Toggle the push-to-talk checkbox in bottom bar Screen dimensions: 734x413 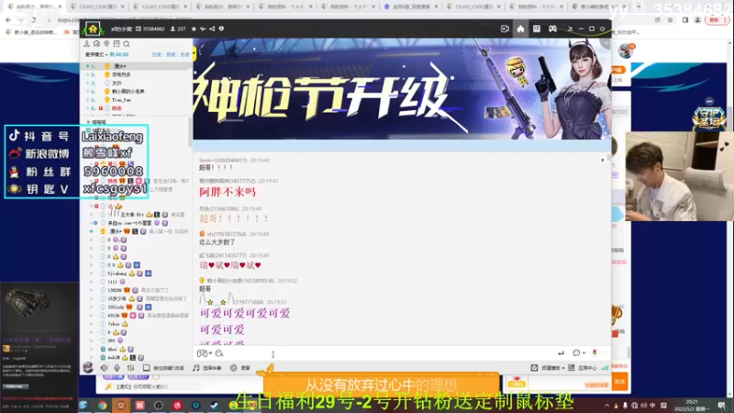146,368
